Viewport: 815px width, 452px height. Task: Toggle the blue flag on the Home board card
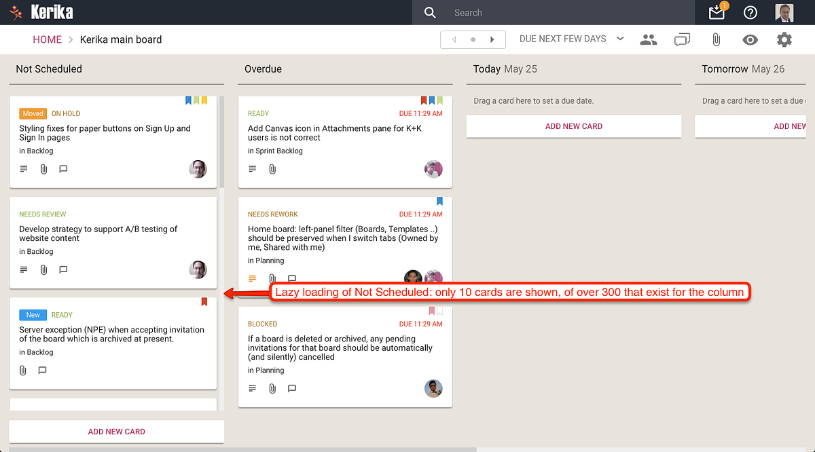(439, 201)
